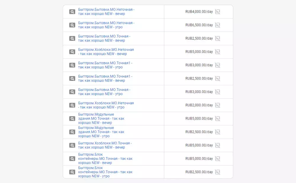Click search icon for Хозблоки.МО.Точная вечер campaign
This screenshot has width=296, height=183.
click(72, 145)
